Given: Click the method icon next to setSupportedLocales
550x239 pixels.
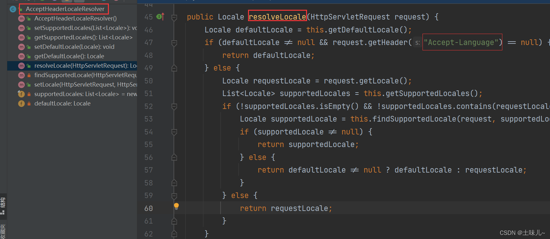Looking at the screenshot, I should (21, 28).
